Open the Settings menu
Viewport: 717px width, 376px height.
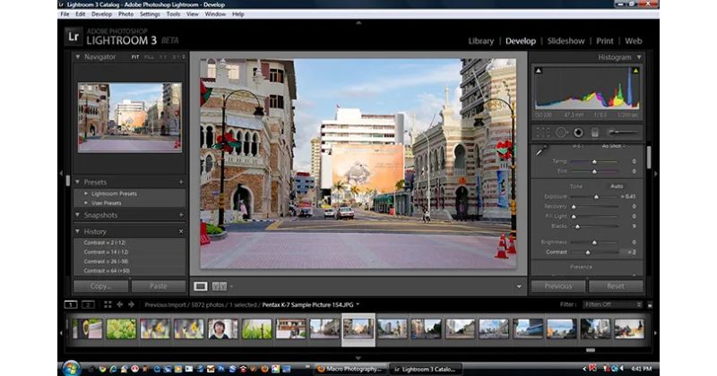[150, 14]
